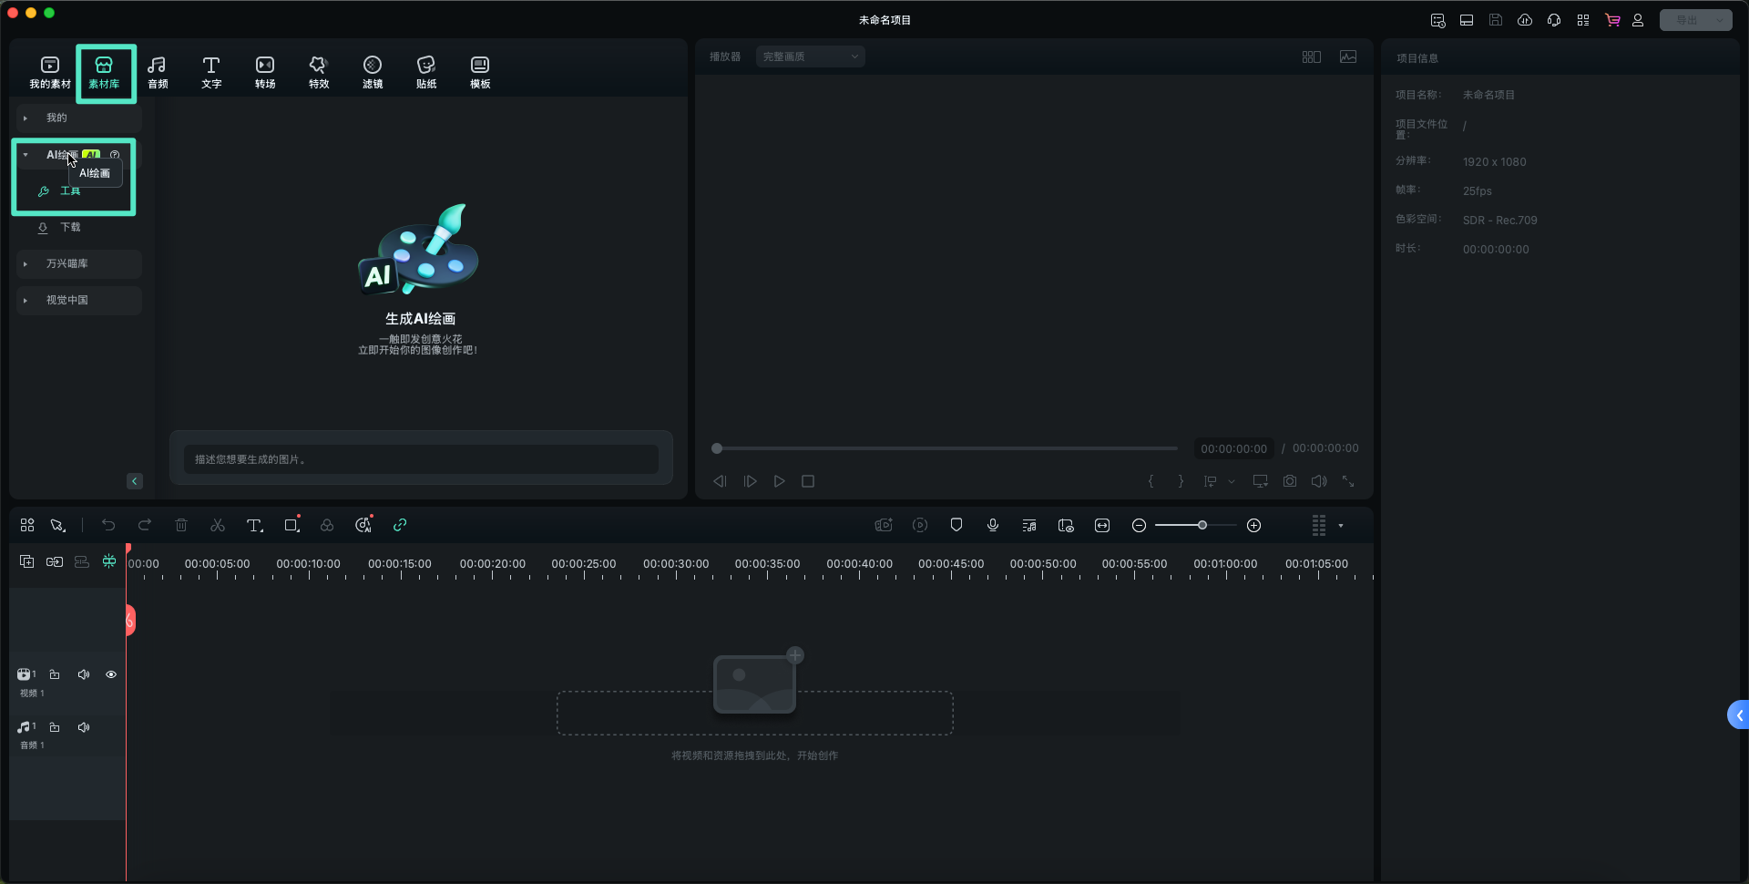Open the 完整画质 quality dropdown

point(810,57)
